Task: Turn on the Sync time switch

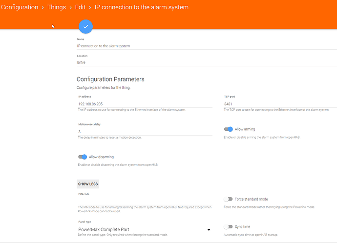Action: pyautogui.click(x=228, y=227)
